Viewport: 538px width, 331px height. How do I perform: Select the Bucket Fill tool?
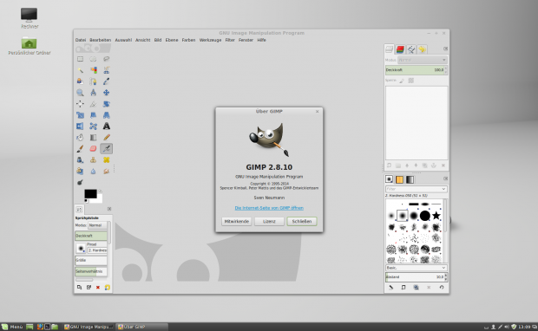coord(80,138)
